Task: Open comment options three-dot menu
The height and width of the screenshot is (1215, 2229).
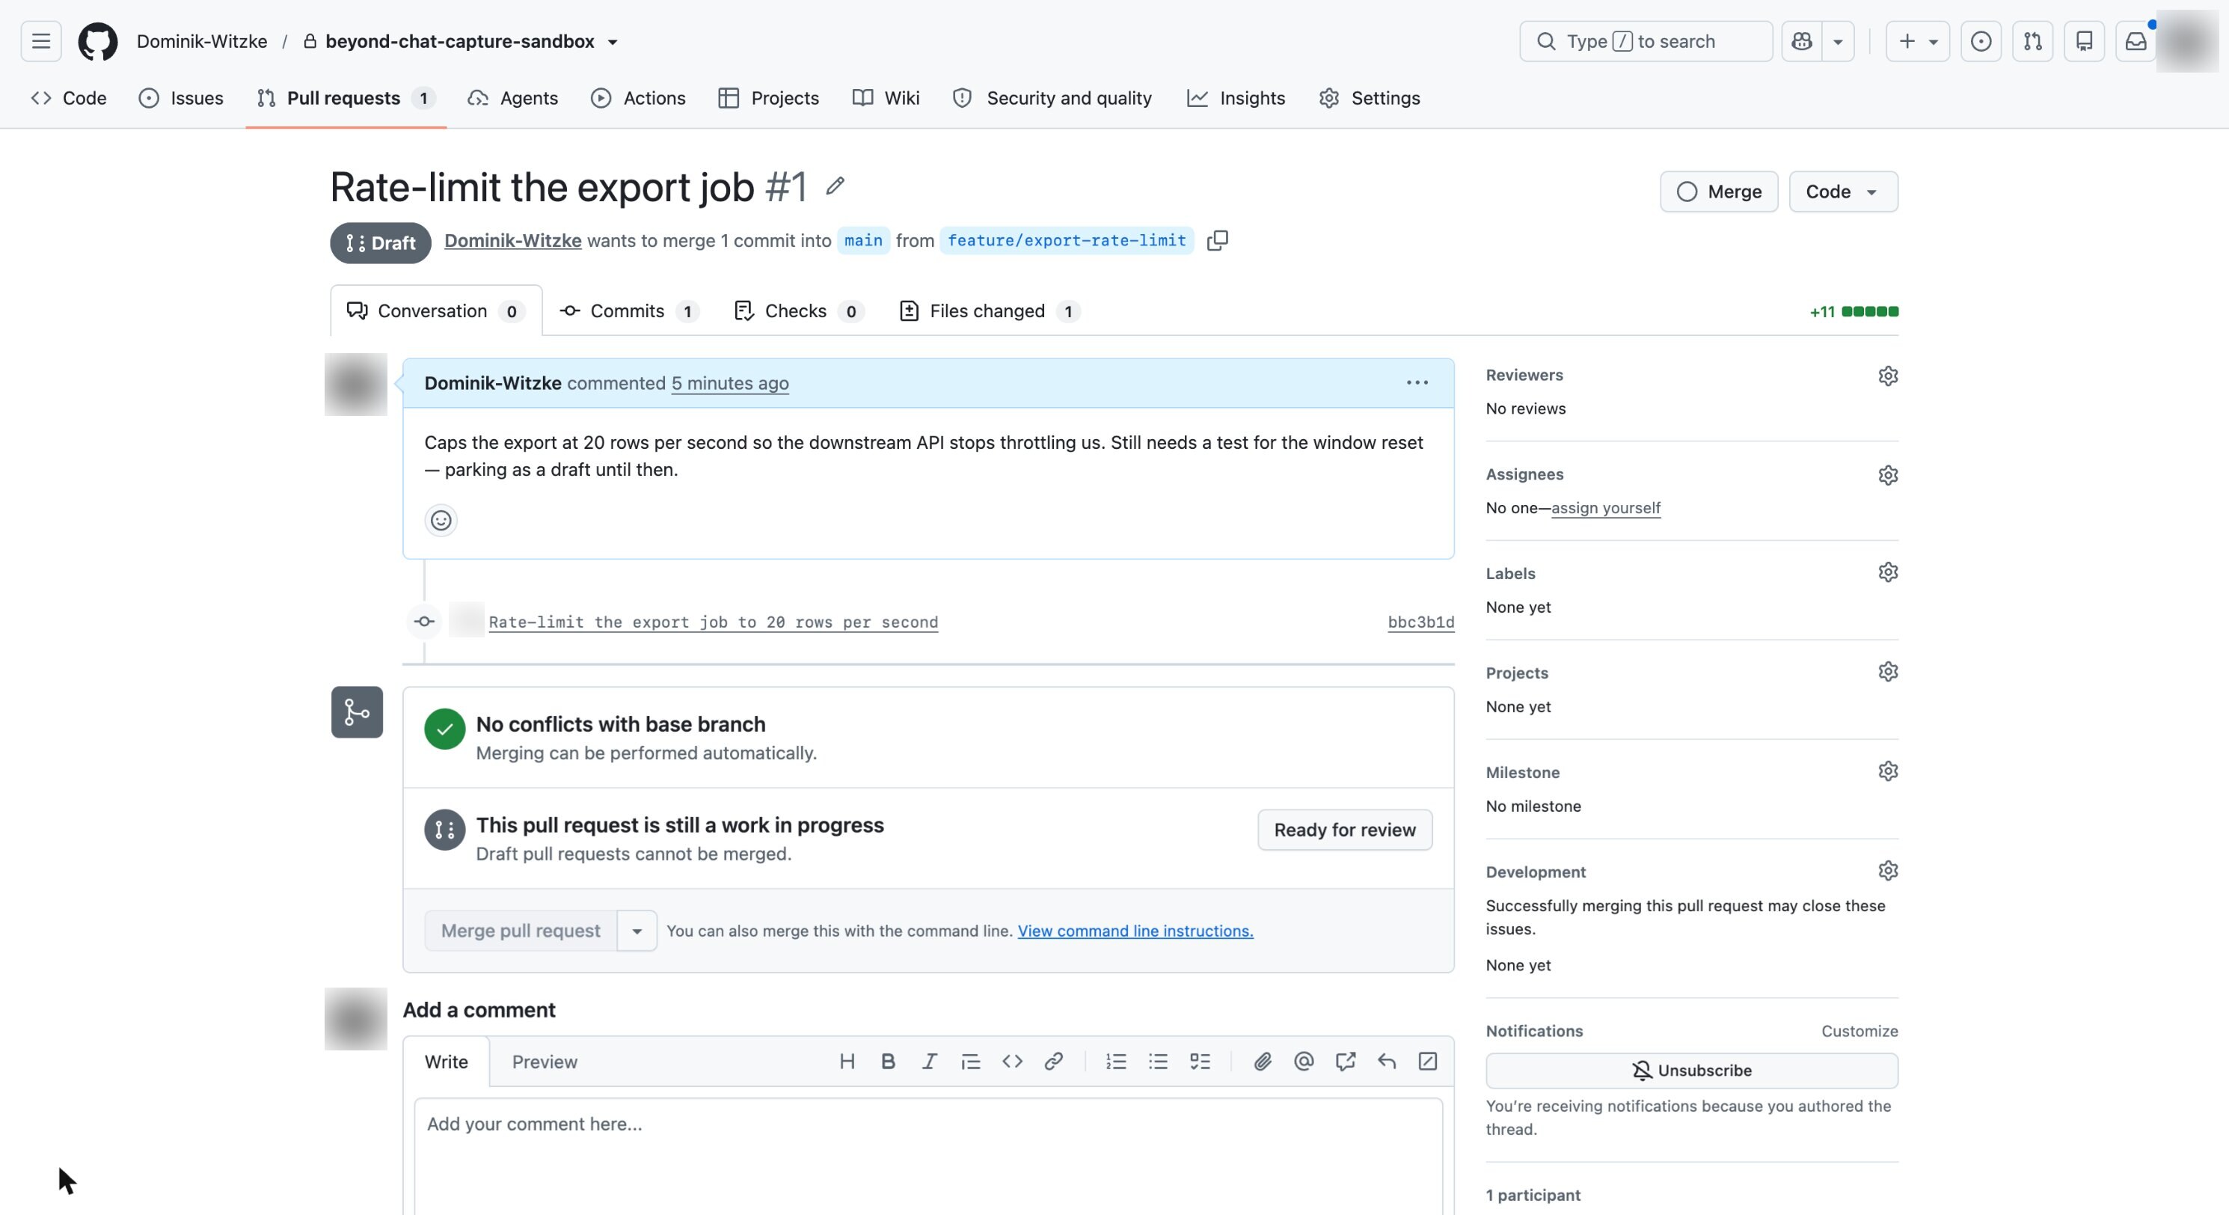Action: [x=1417, y=382]
